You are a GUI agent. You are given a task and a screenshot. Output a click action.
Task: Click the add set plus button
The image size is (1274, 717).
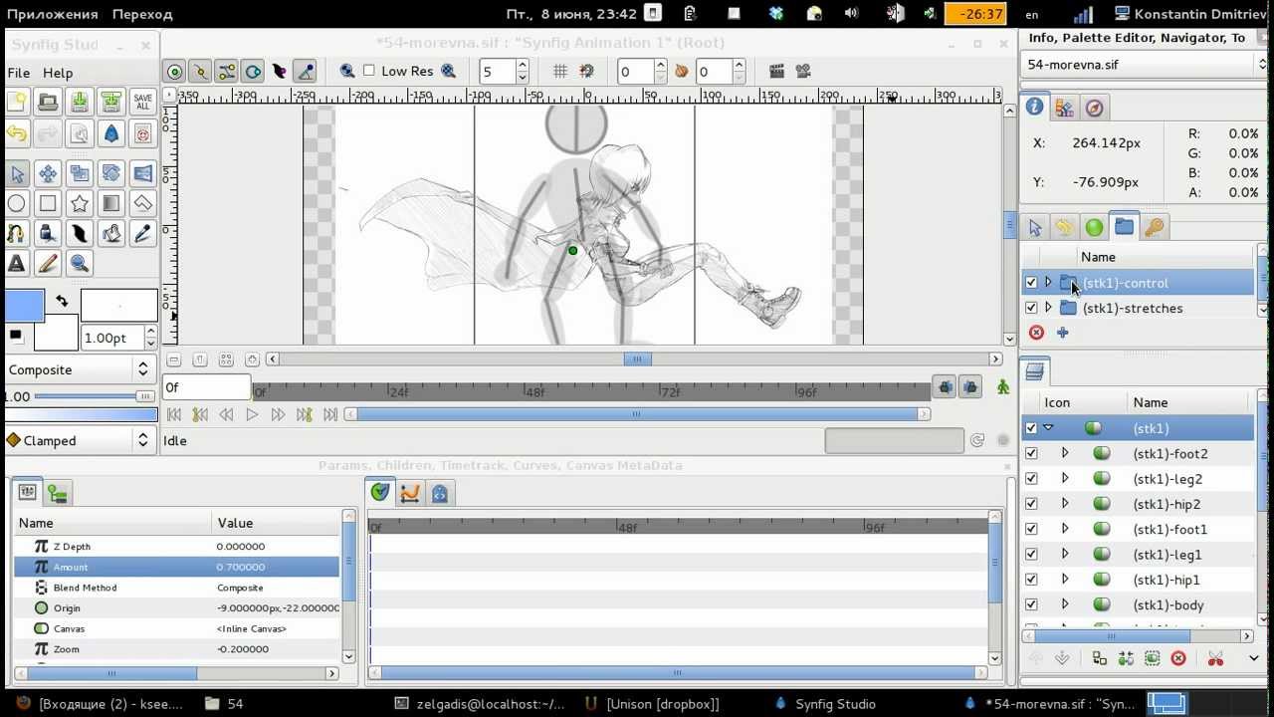click(1062, 333)
